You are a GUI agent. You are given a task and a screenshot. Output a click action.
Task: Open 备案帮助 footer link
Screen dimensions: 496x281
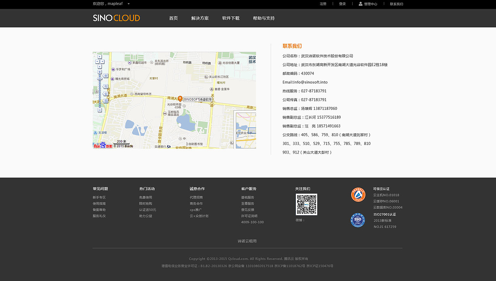point(99,210)
